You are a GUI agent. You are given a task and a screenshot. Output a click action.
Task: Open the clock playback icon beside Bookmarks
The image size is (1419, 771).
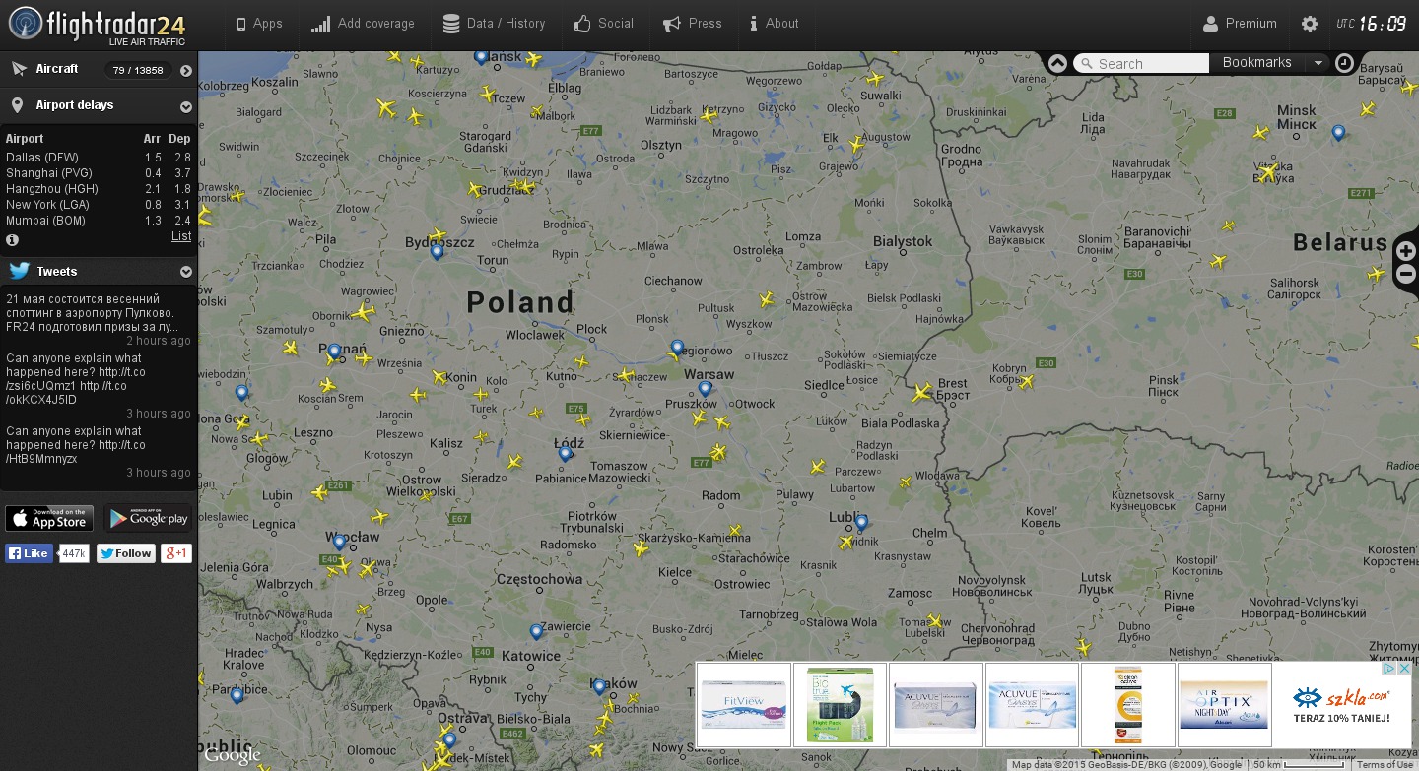coord(1345,63)
